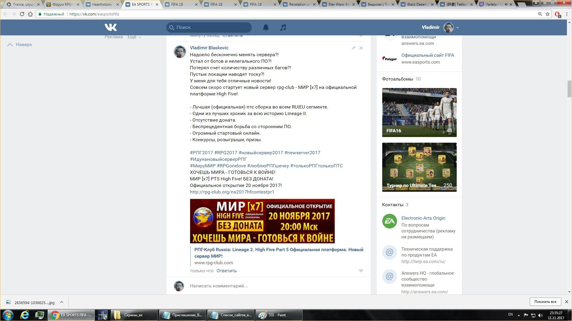572x321 pixels.
Task: Click the page vertical scrollbar thumb
Action: pyautogui.click(x=569, y=89)
